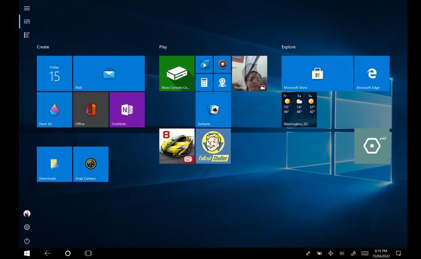Open airplane mode network tray icon
The height and width of the screenshot is (259, 421).
pos(331,253)
